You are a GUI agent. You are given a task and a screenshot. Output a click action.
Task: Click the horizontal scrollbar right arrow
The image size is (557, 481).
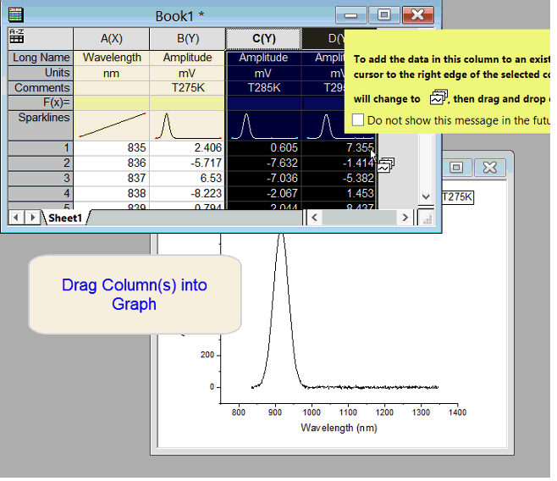[405, 218]
